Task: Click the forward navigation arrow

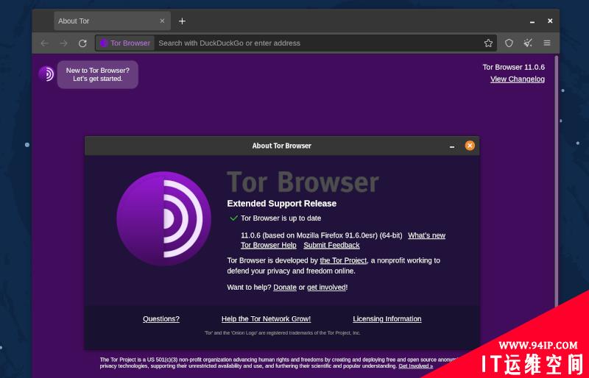Action: (x=63, y=43)
